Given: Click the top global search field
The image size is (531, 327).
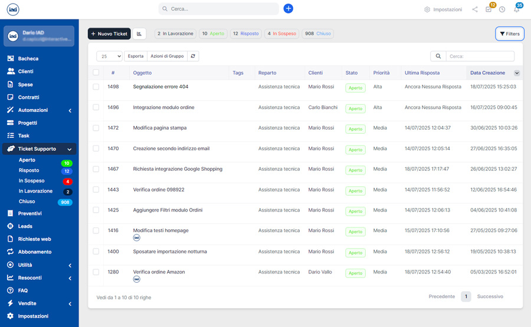Looking at the screenshot, I should pos(218,9).
